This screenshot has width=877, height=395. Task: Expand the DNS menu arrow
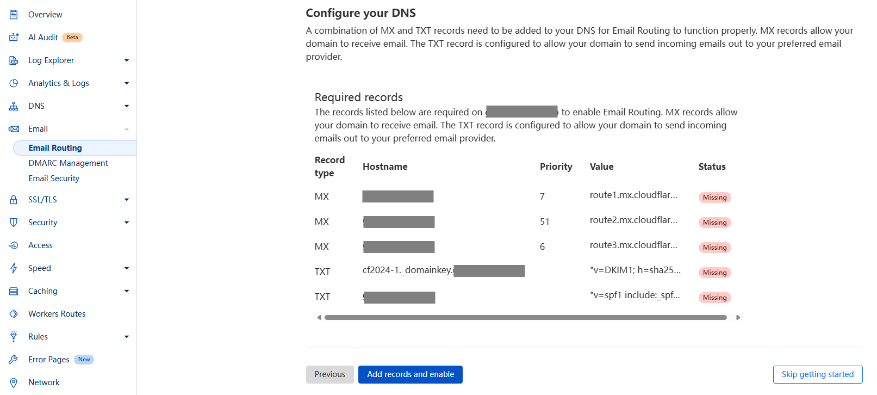click(127, 106)
